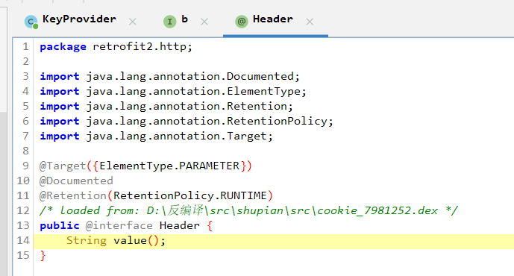Click line number 14 in gutter
Image resolution: width=514 pixels, height=276 pixels.
click(23, 241)
